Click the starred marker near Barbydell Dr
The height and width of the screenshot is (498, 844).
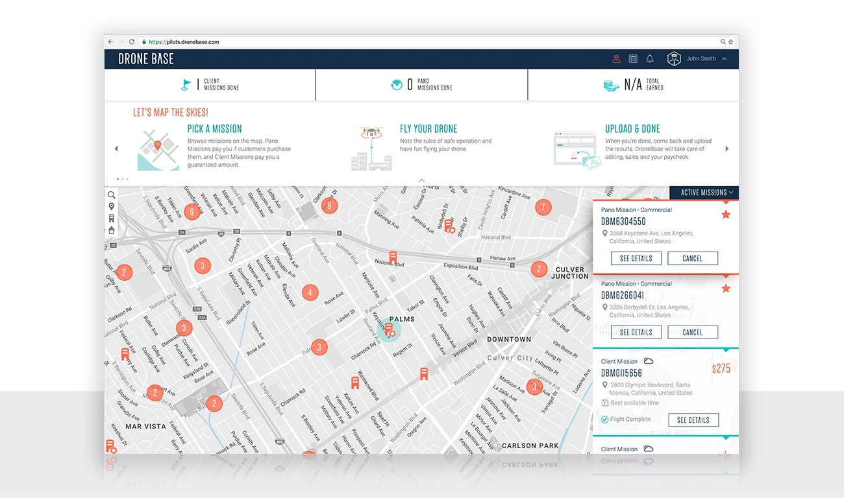[x=449, y=226]
